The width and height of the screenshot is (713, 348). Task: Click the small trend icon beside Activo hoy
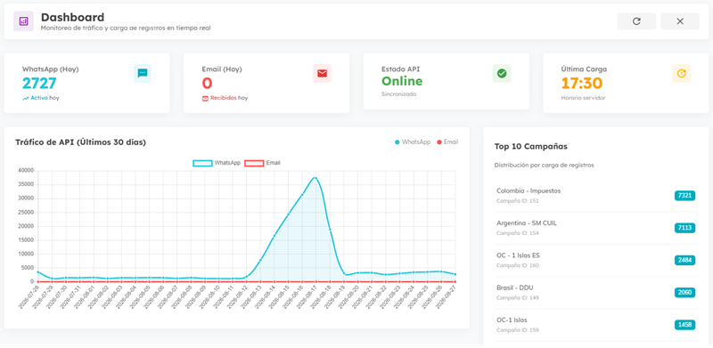[26, 98]
